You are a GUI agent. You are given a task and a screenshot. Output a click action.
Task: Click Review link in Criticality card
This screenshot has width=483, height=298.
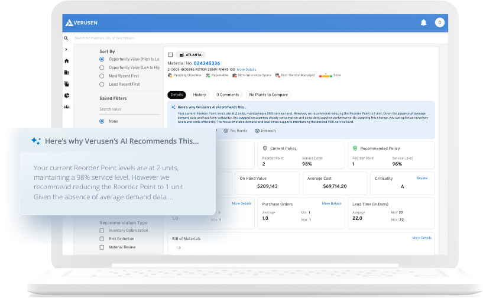[422, 178]
